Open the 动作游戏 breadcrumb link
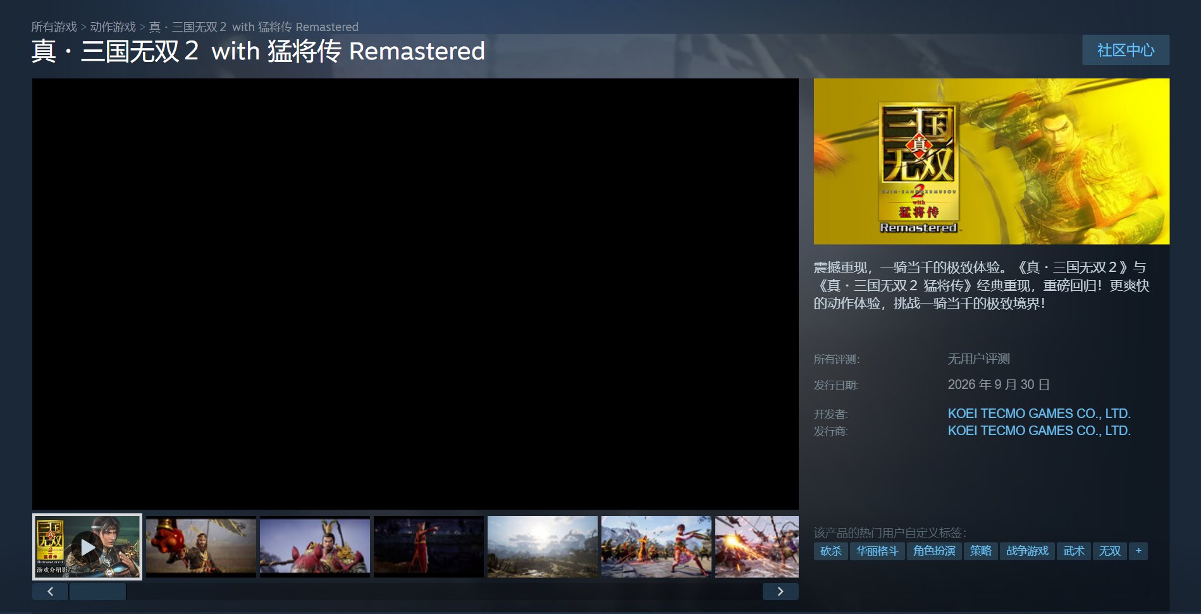 [113, 27]
